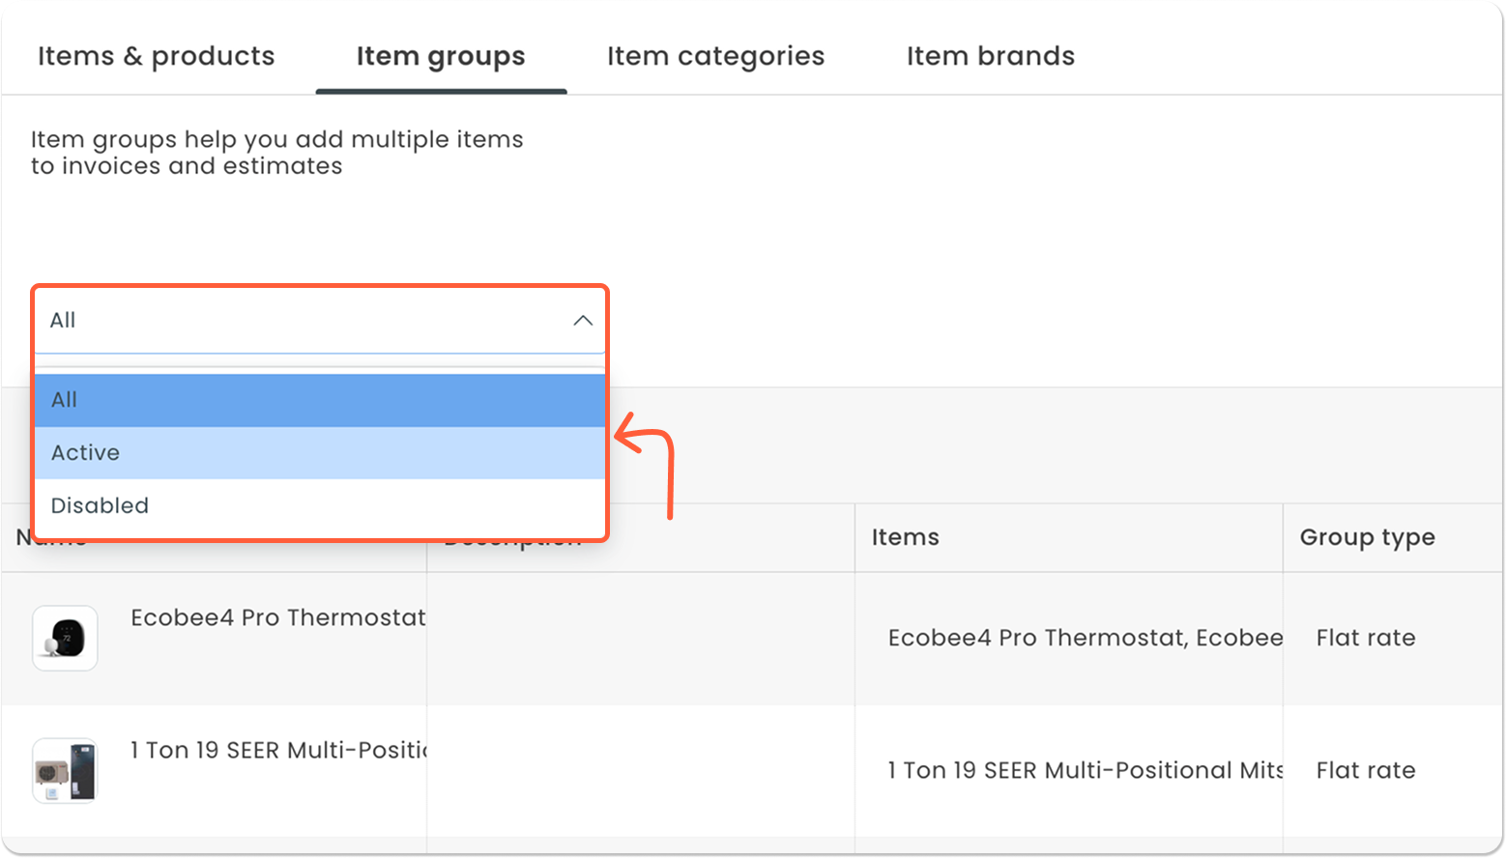Choose the All option in the dropdown list
This screenshot has height=858, width=1506.
click(x=319, y=400)
